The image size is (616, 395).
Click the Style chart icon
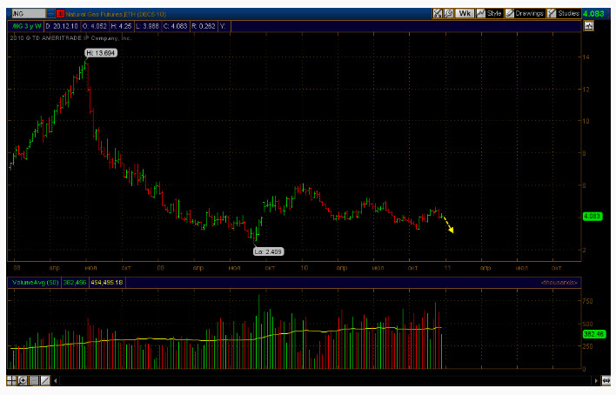[x=490, y=13]
